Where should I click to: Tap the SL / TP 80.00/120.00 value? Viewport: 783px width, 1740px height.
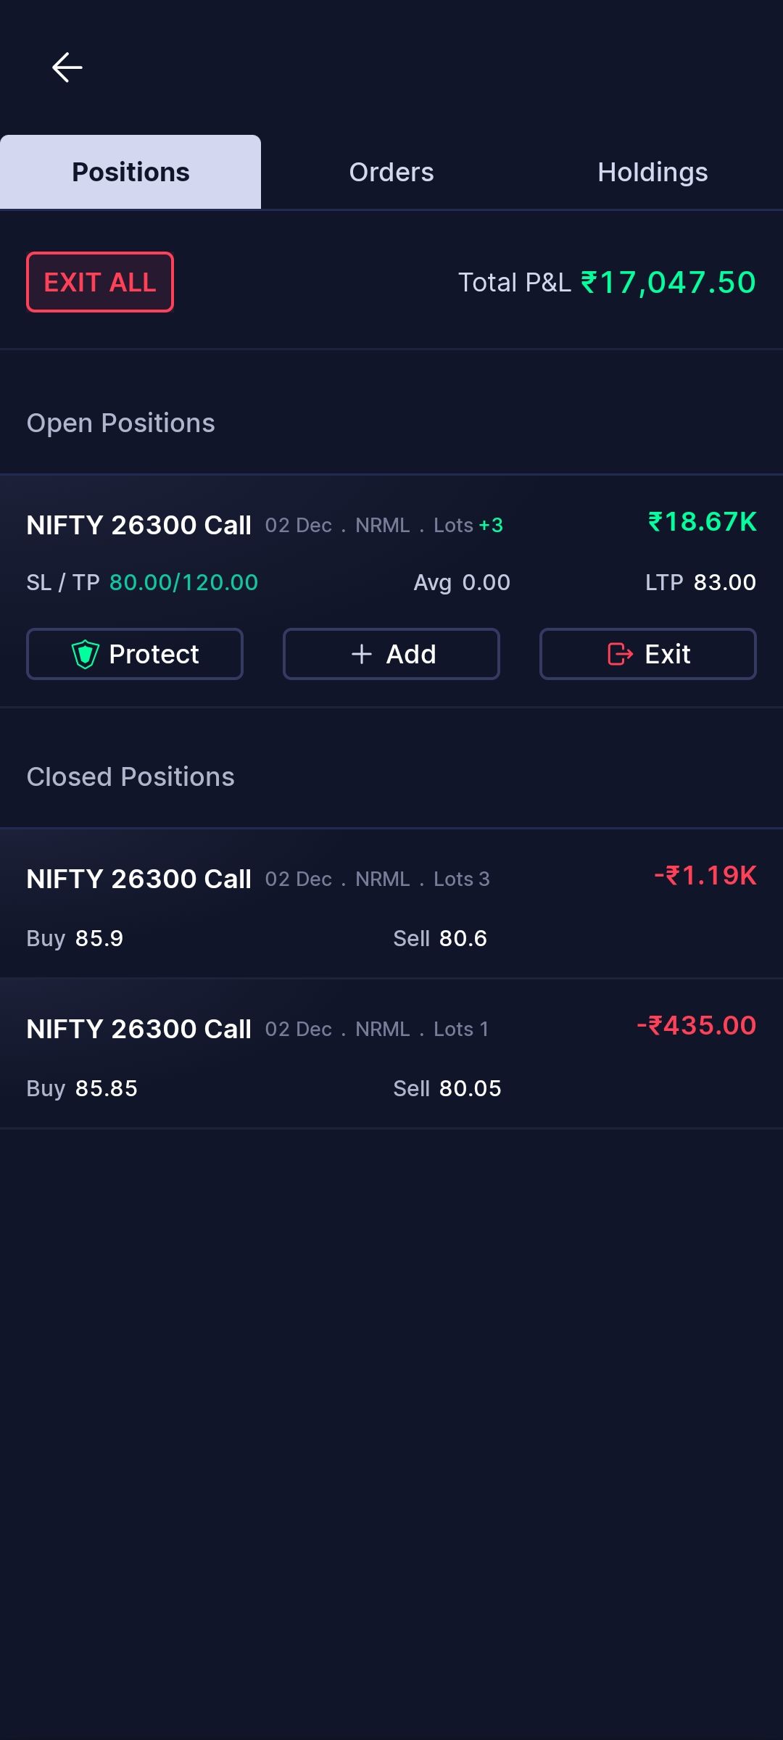pos(183,582)
